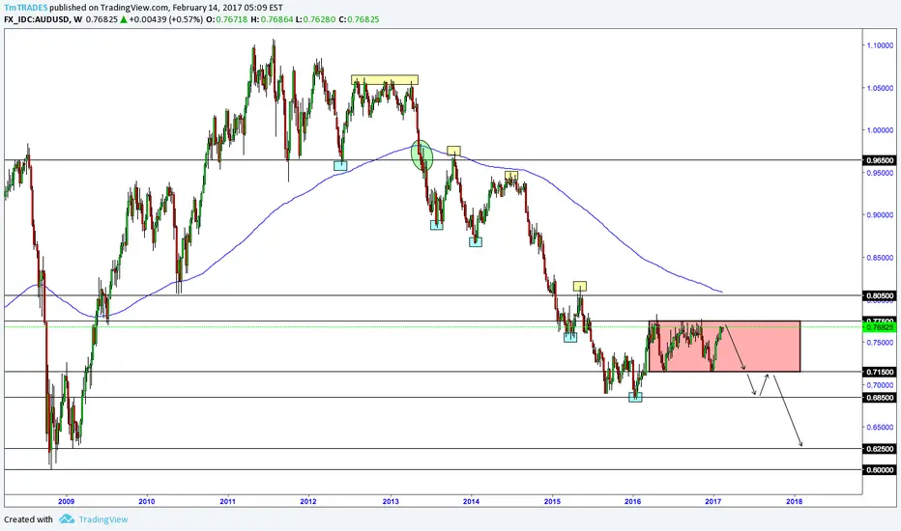Click the 0.90000 price axis label
This screenshot has height=531, width=901.
(881, 215)
